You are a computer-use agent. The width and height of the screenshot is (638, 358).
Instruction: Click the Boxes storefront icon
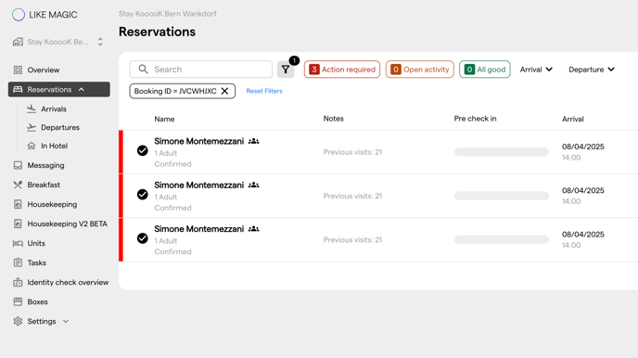tap(18, 301)
